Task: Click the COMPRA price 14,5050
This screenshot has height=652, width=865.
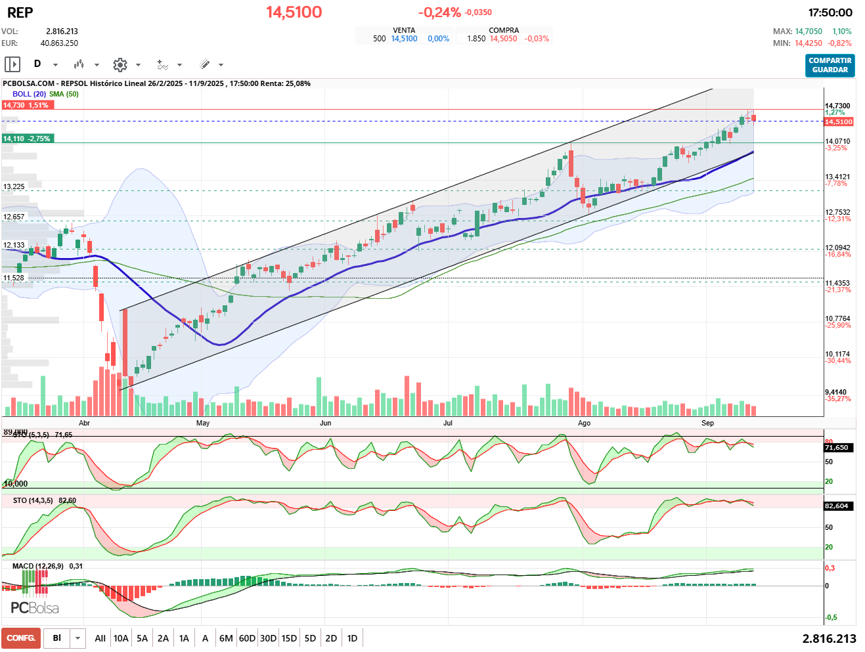Action: 504,39
